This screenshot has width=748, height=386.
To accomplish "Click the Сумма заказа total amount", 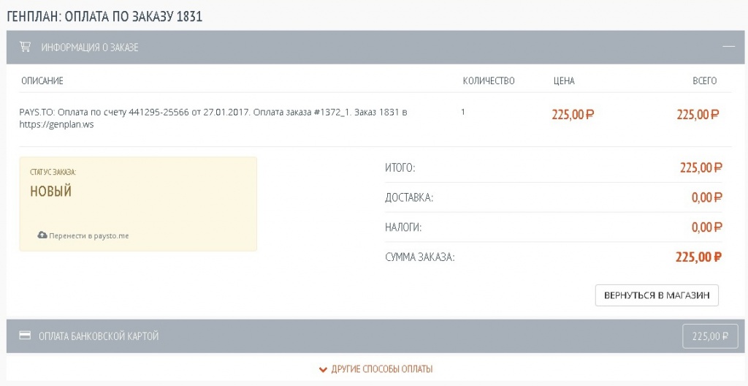I will [x=698, y=257].
